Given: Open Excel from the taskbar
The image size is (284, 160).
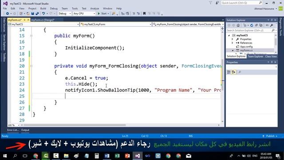Looking at the screenshot, I should 117,156.
